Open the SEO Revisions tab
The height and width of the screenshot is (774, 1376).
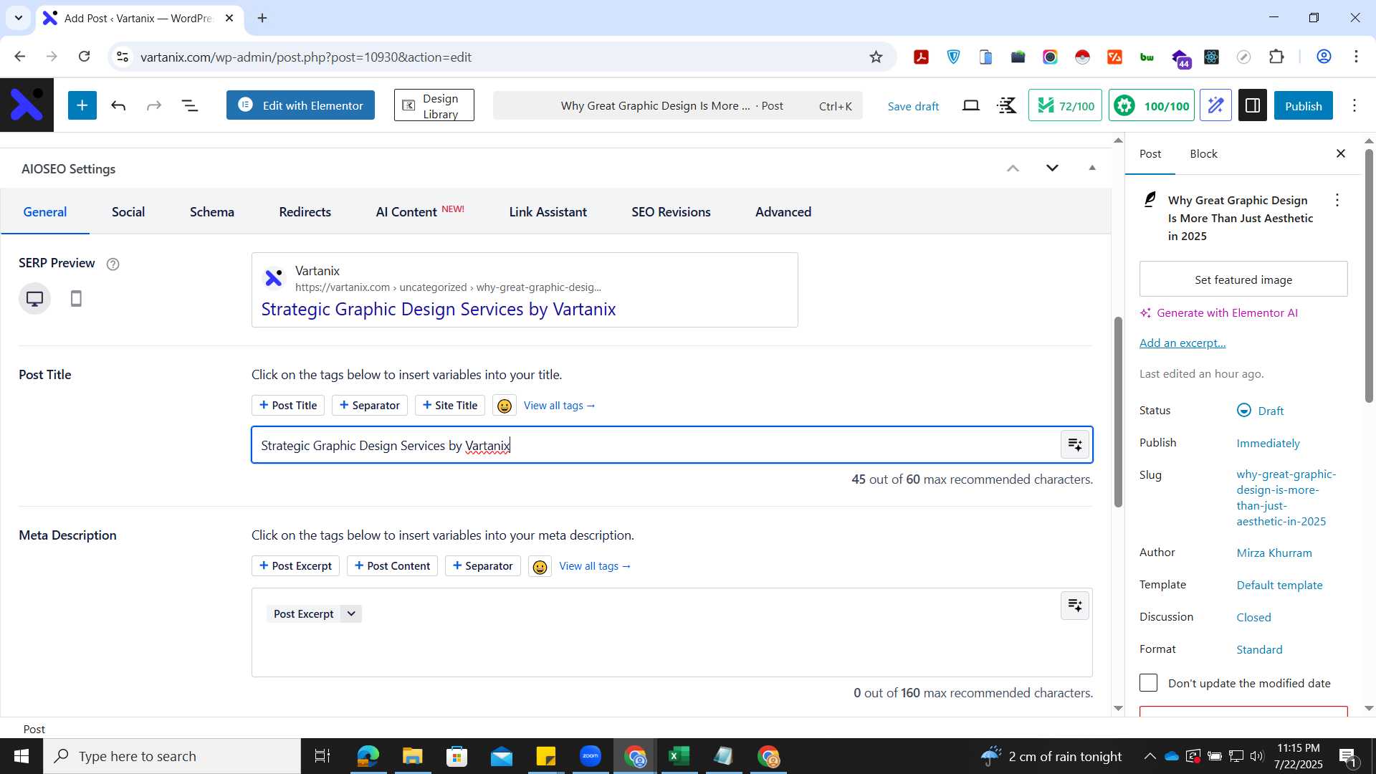point(672,212)
